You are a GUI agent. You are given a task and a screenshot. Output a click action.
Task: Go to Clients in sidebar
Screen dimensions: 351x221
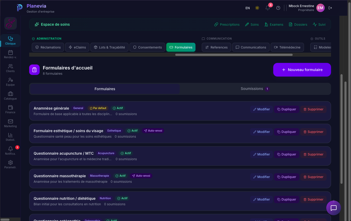(x=11, y=68)
